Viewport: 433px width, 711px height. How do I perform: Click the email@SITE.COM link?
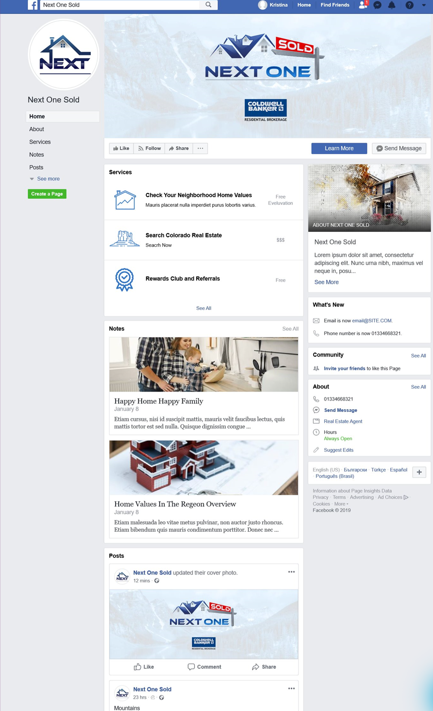click(x=372, y=321)
